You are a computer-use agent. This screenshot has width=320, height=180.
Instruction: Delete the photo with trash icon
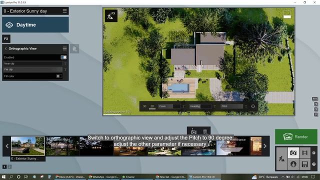(x=205, y=131)
